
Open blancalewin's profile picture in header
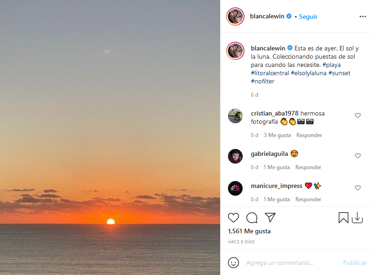[x=235, y=16]
